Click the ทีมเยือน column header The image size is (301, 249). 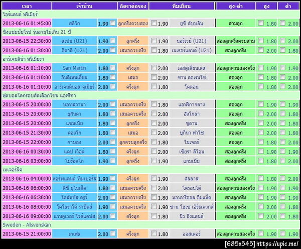coord(182,6)
